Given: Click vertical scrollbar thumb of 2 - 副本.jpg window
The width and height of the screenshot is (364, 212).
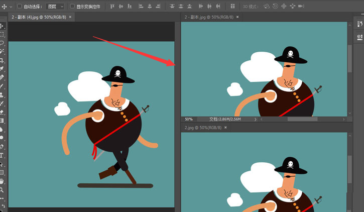Looking at the screenshot, I should (349, 59).
